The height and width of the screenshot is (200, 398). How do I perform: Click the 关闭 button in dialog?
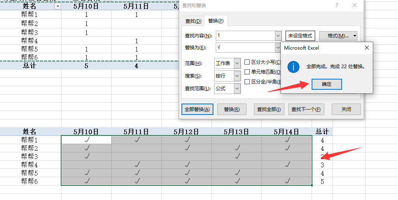[346, 109]
